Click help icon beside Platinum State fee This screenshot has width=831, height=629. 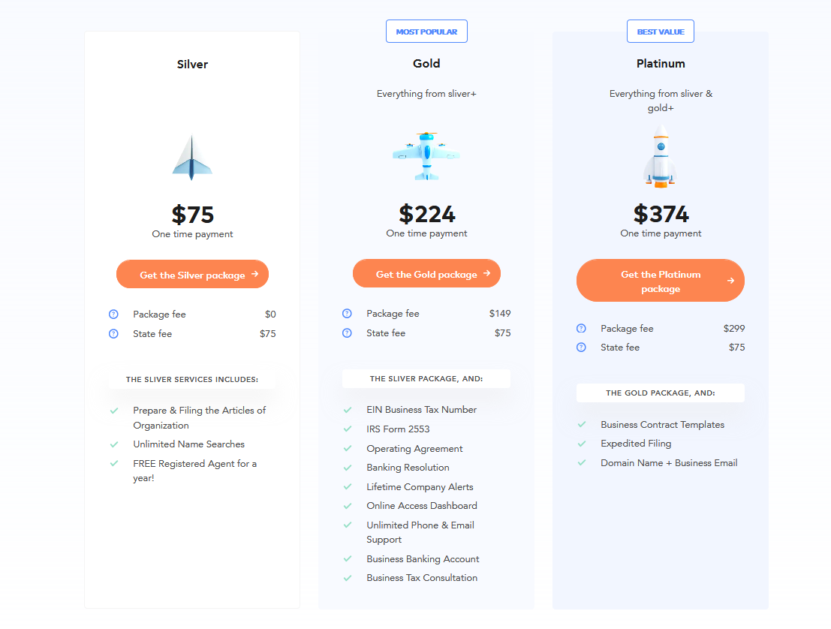(581, 348)
